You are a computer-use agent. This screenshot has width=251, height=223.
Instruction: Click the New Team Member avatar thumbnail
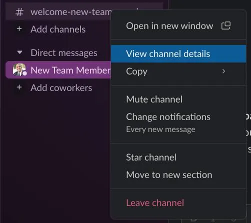[19, 70]
